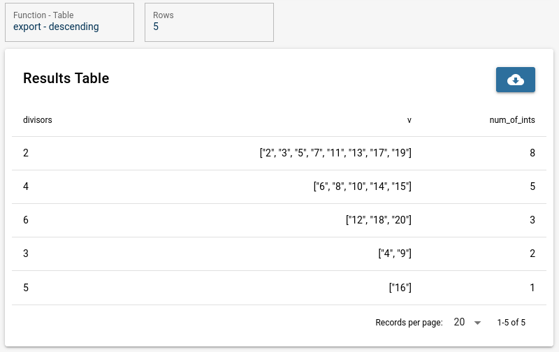Image resolution: width=559 pixels, height=352 pixels.
Task: Click the 1-5 of 5 pagination label
Action: pyautogui.click(x=511, y=323)
